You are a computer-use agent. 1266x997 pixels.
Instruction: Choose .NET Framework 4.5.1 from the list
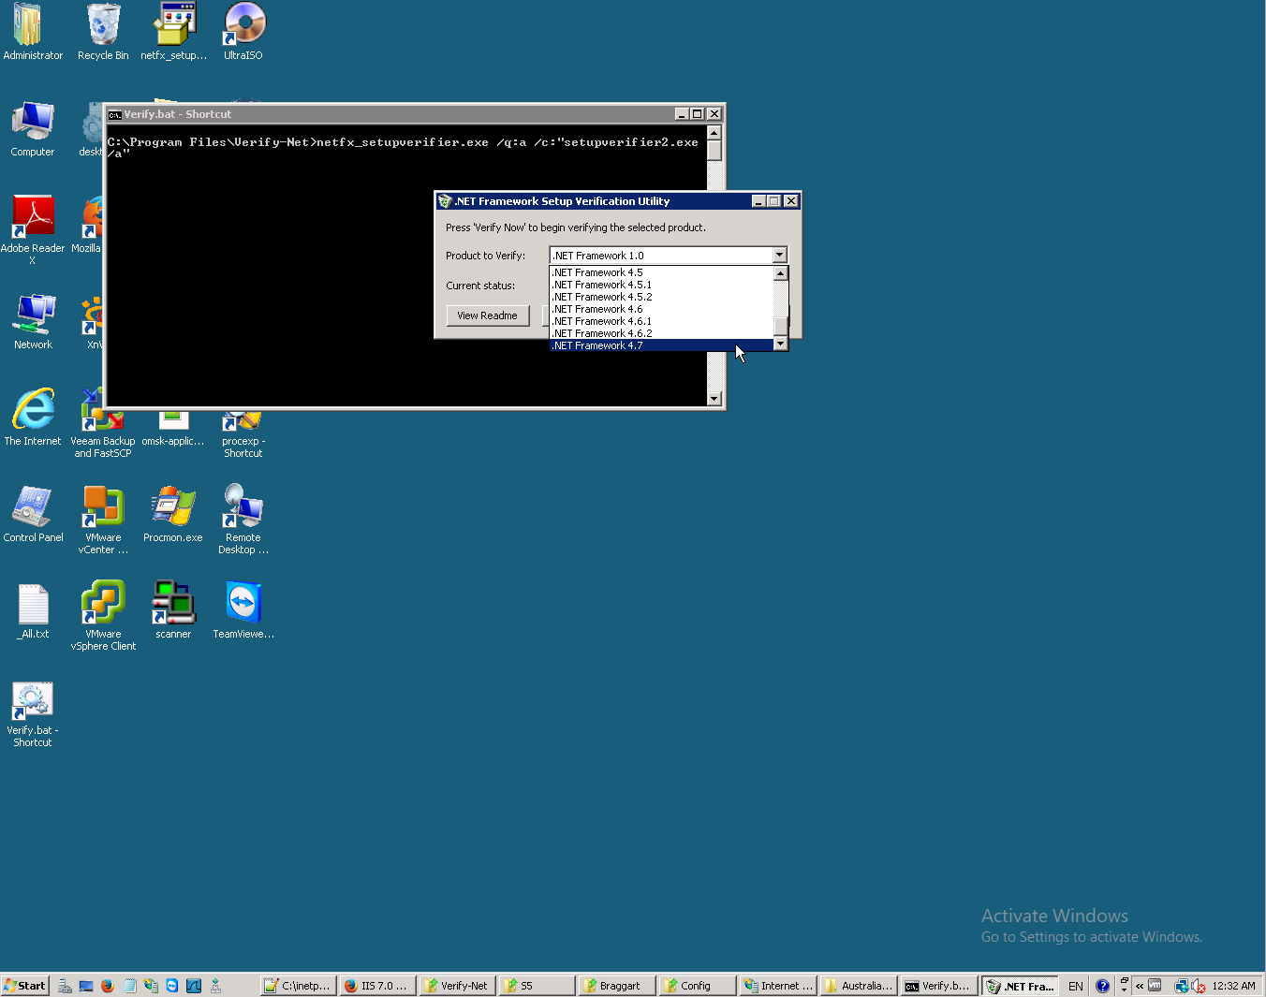coord(661,285)
